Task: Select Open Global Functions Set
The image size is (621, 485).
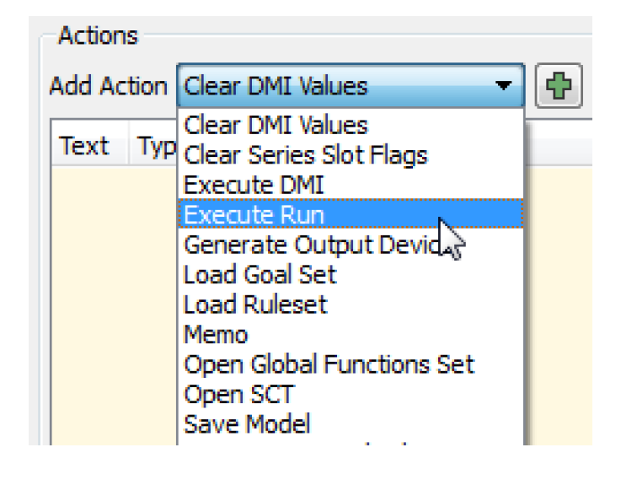Action: click(x=329, y=364)
